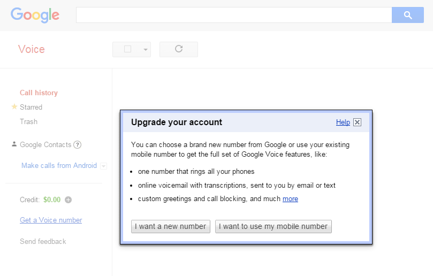Go to the Trash folder
The height and width of the screenshot is (276, 433).
(x=28, y=121)
